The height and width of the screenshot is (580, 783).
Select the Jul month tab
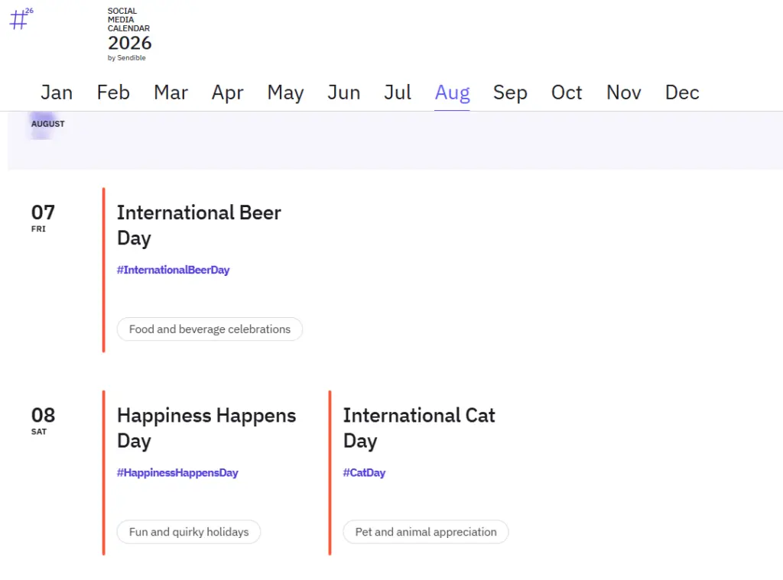398,92
